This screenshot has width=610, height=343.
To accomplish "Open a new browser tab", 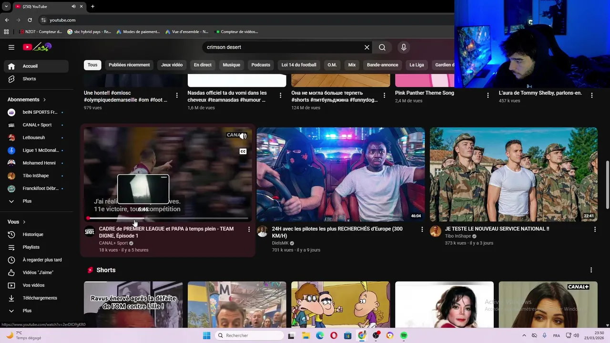I will (92, 6).
